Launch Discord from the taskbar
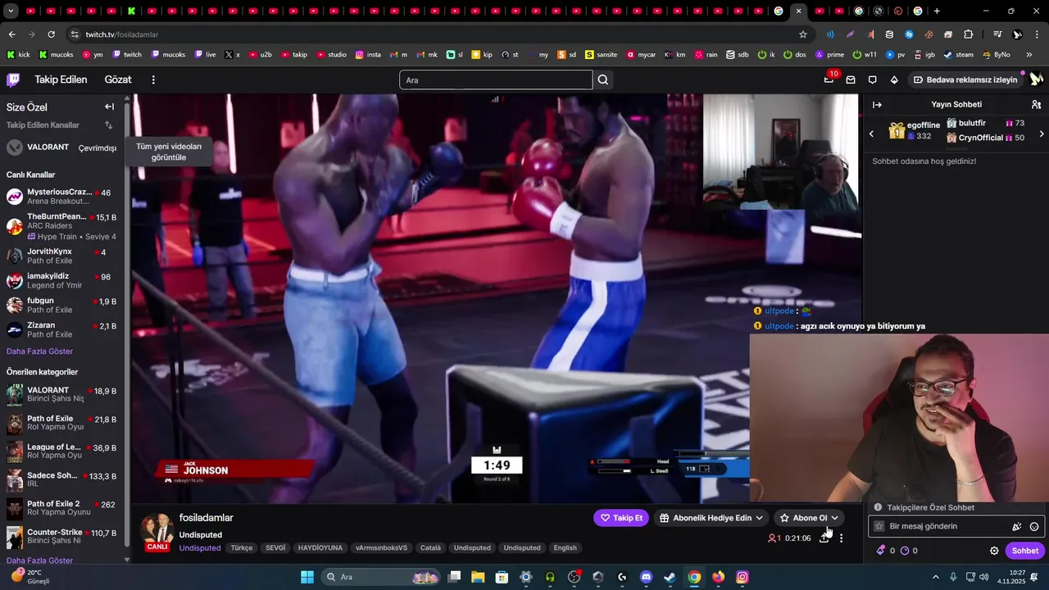1049x590 pixels. click(646, 577)
